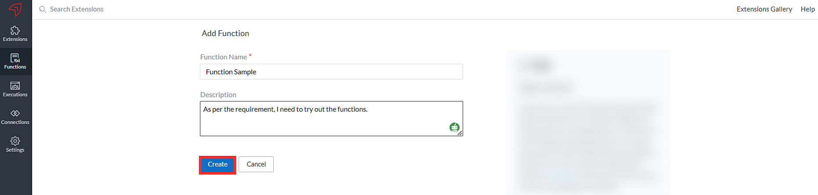Click the red app logo icon
The image size is (818, 195).
pyautogui.click(x=15, y=9)
